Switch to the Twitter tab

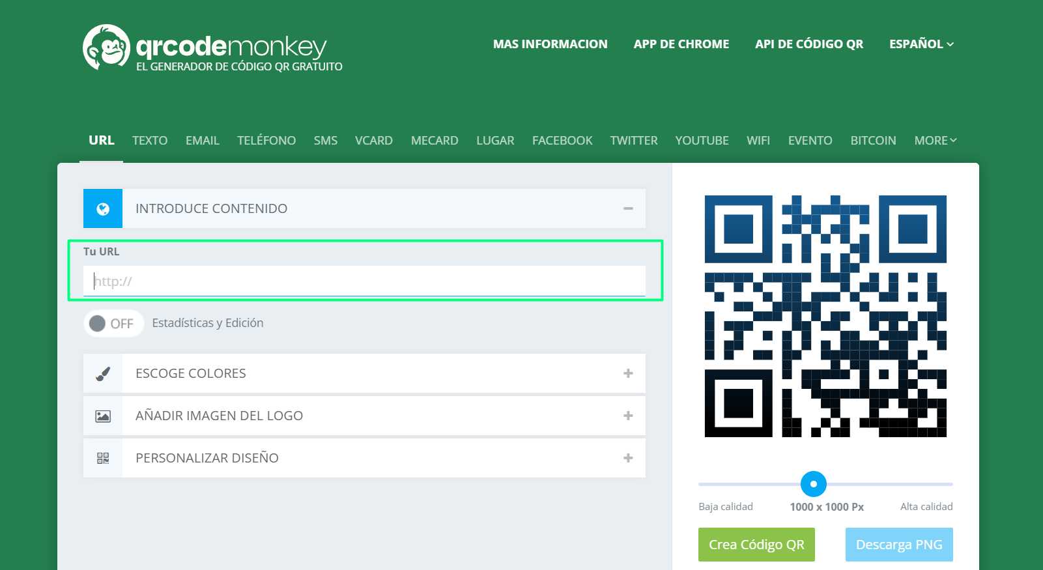tap(634, 140)
